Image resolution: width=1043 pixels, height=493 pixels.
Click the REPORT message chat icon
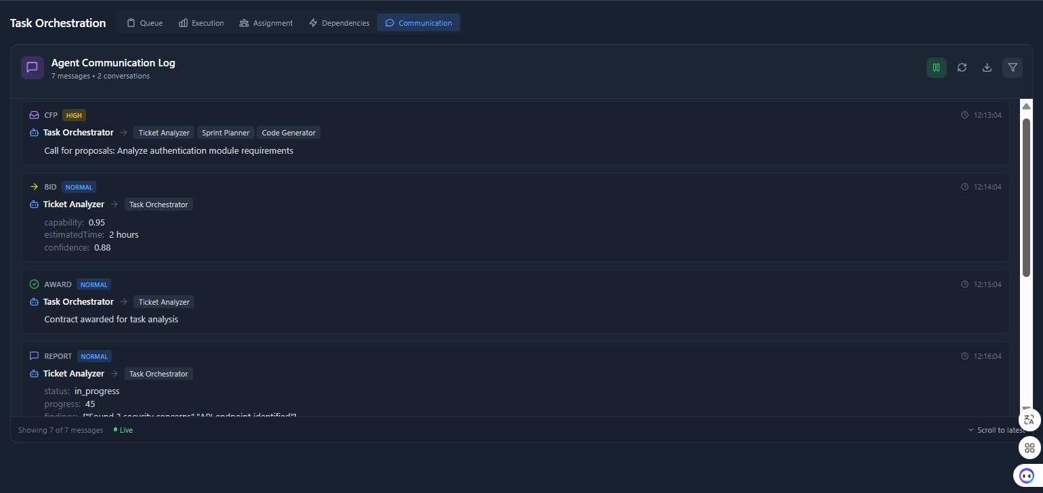click(x=35, y=356)
